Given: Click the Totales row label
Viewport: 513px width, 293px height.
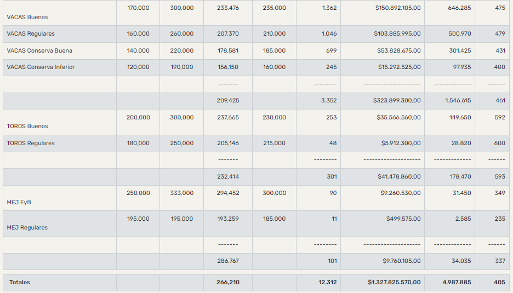Looking at the screenshot, I should pos(20,283).
